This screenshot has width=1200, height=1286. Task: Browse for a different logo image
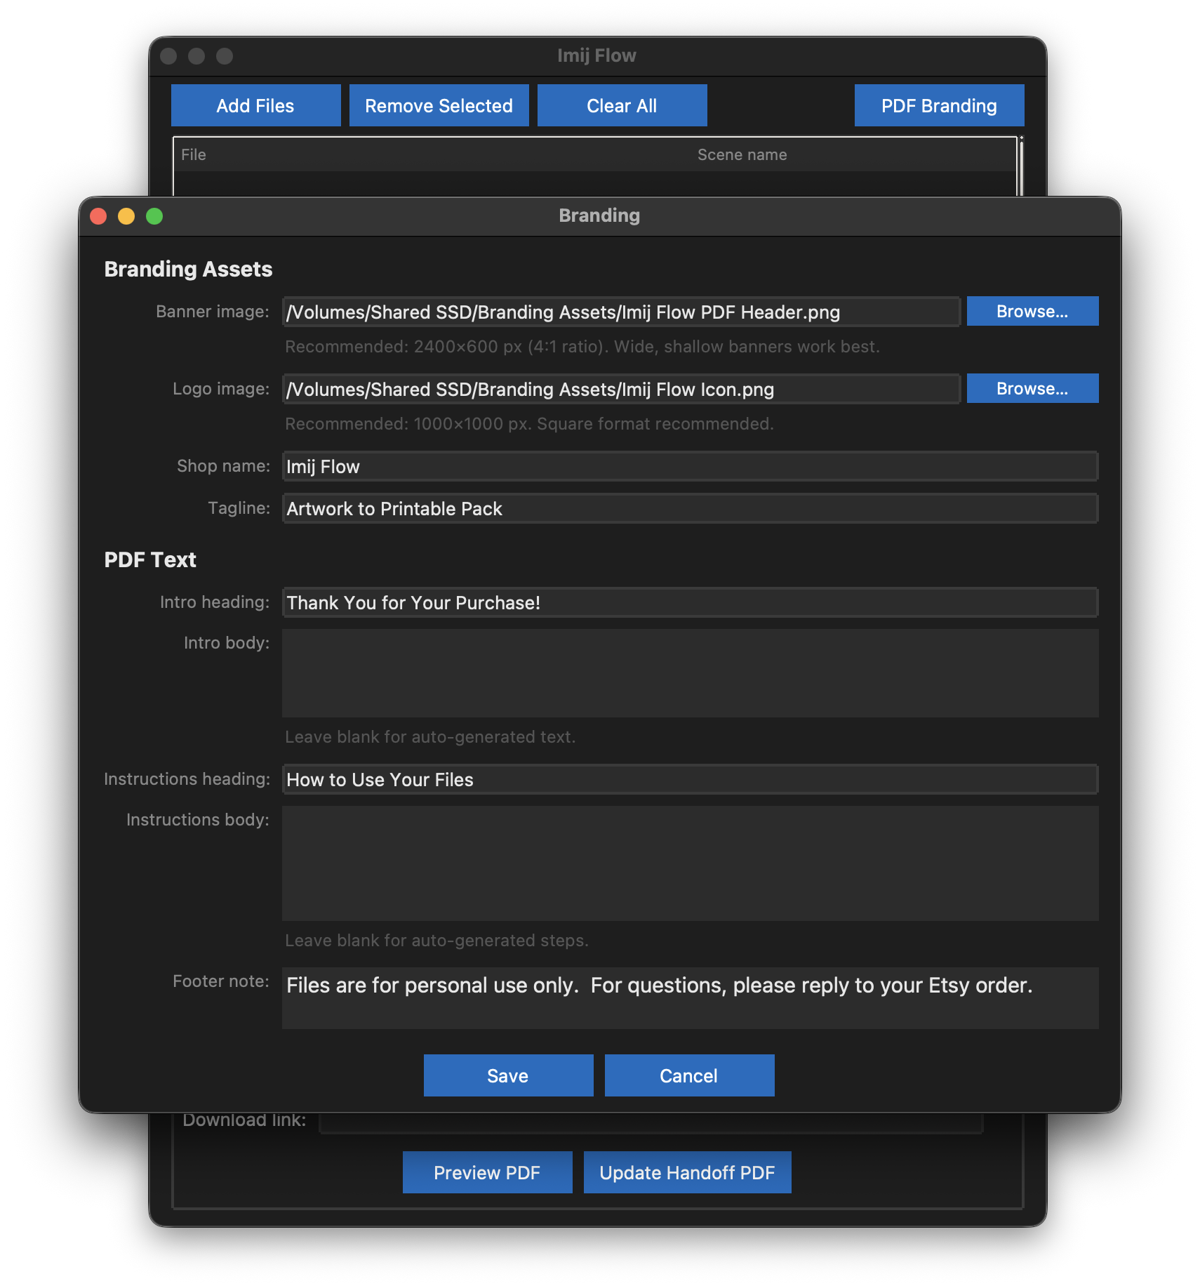(x=1032, y=388)
